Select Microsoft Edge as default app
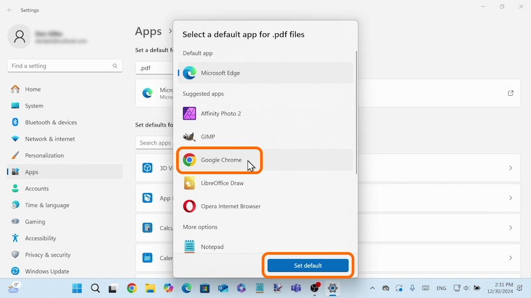 265,73
